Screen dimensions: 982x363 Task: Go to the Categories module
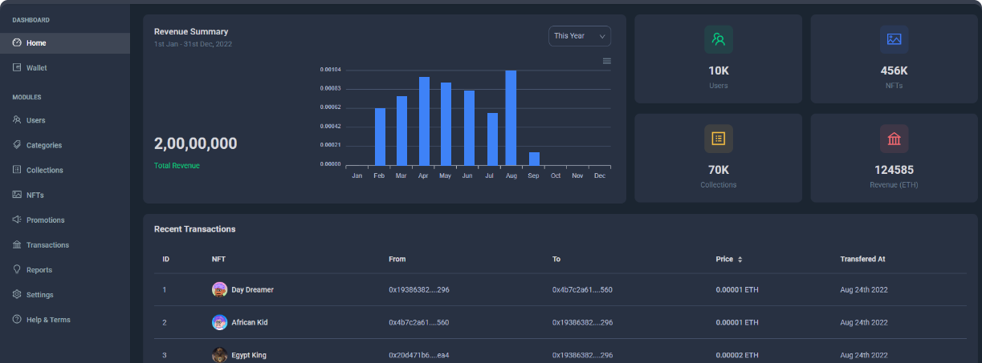pos(65,145)
